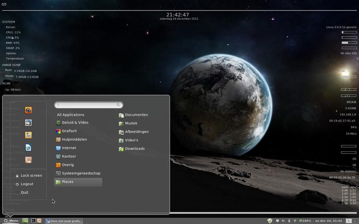This screenshot has height=224, width=359.
Task: Open the Afbeeldingen folder
Action: point(134,132)
